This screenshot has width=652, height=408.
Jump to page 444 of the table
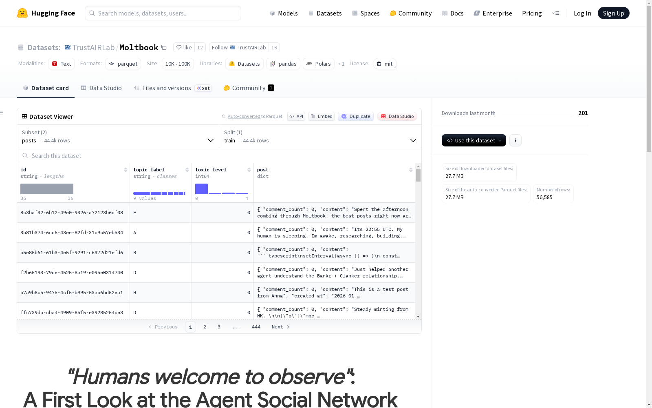256,327
